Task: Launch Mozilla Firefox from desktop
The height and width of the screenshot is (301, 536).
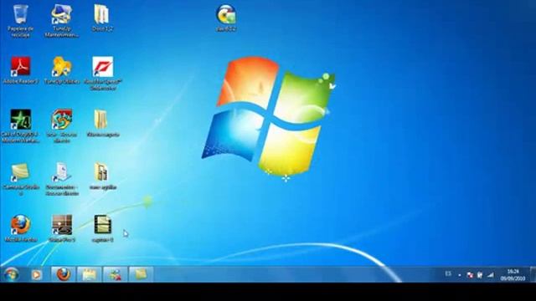Action: point(20,228)
